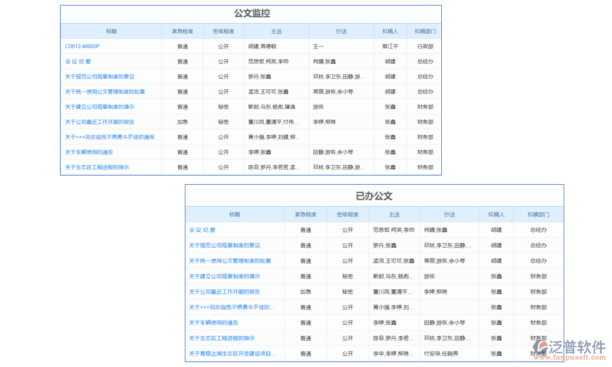Open document C0612-M880P
Image resolution: width=612 pixels, height=367 pixels.
[80, 46]
